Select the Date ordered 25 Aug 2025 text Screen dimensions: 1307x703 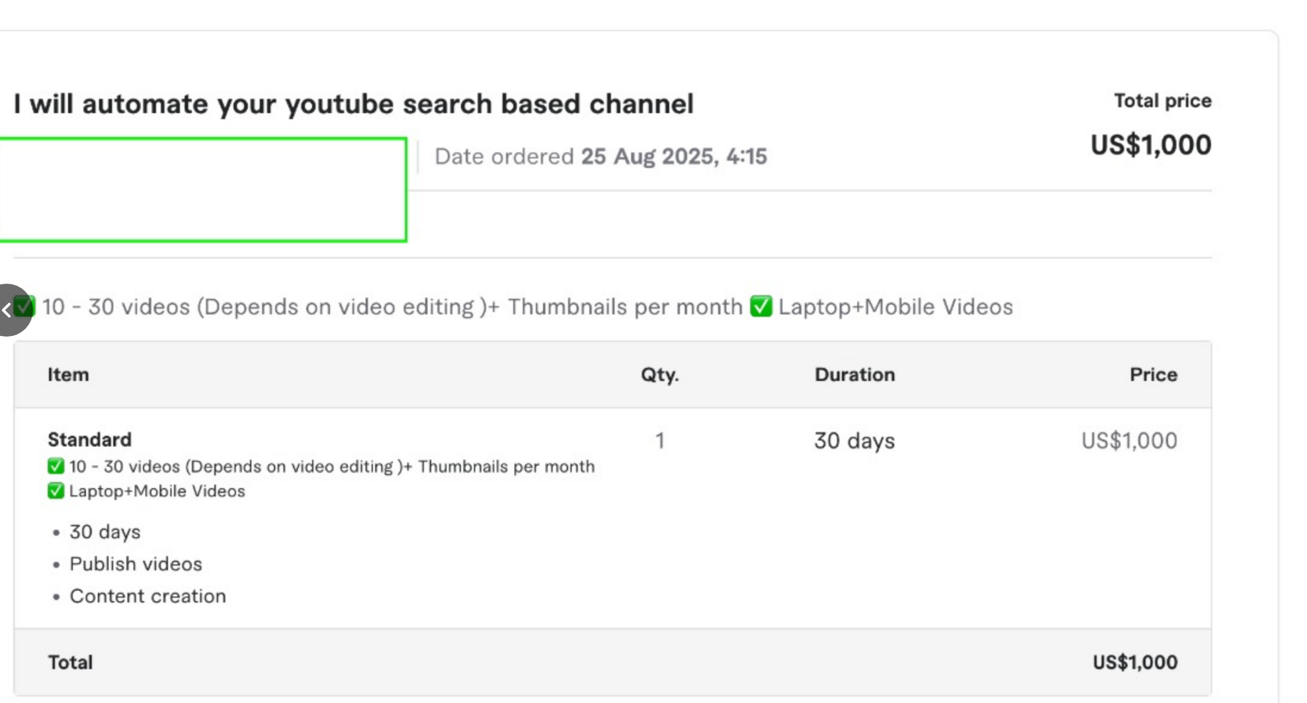point(601,157)
